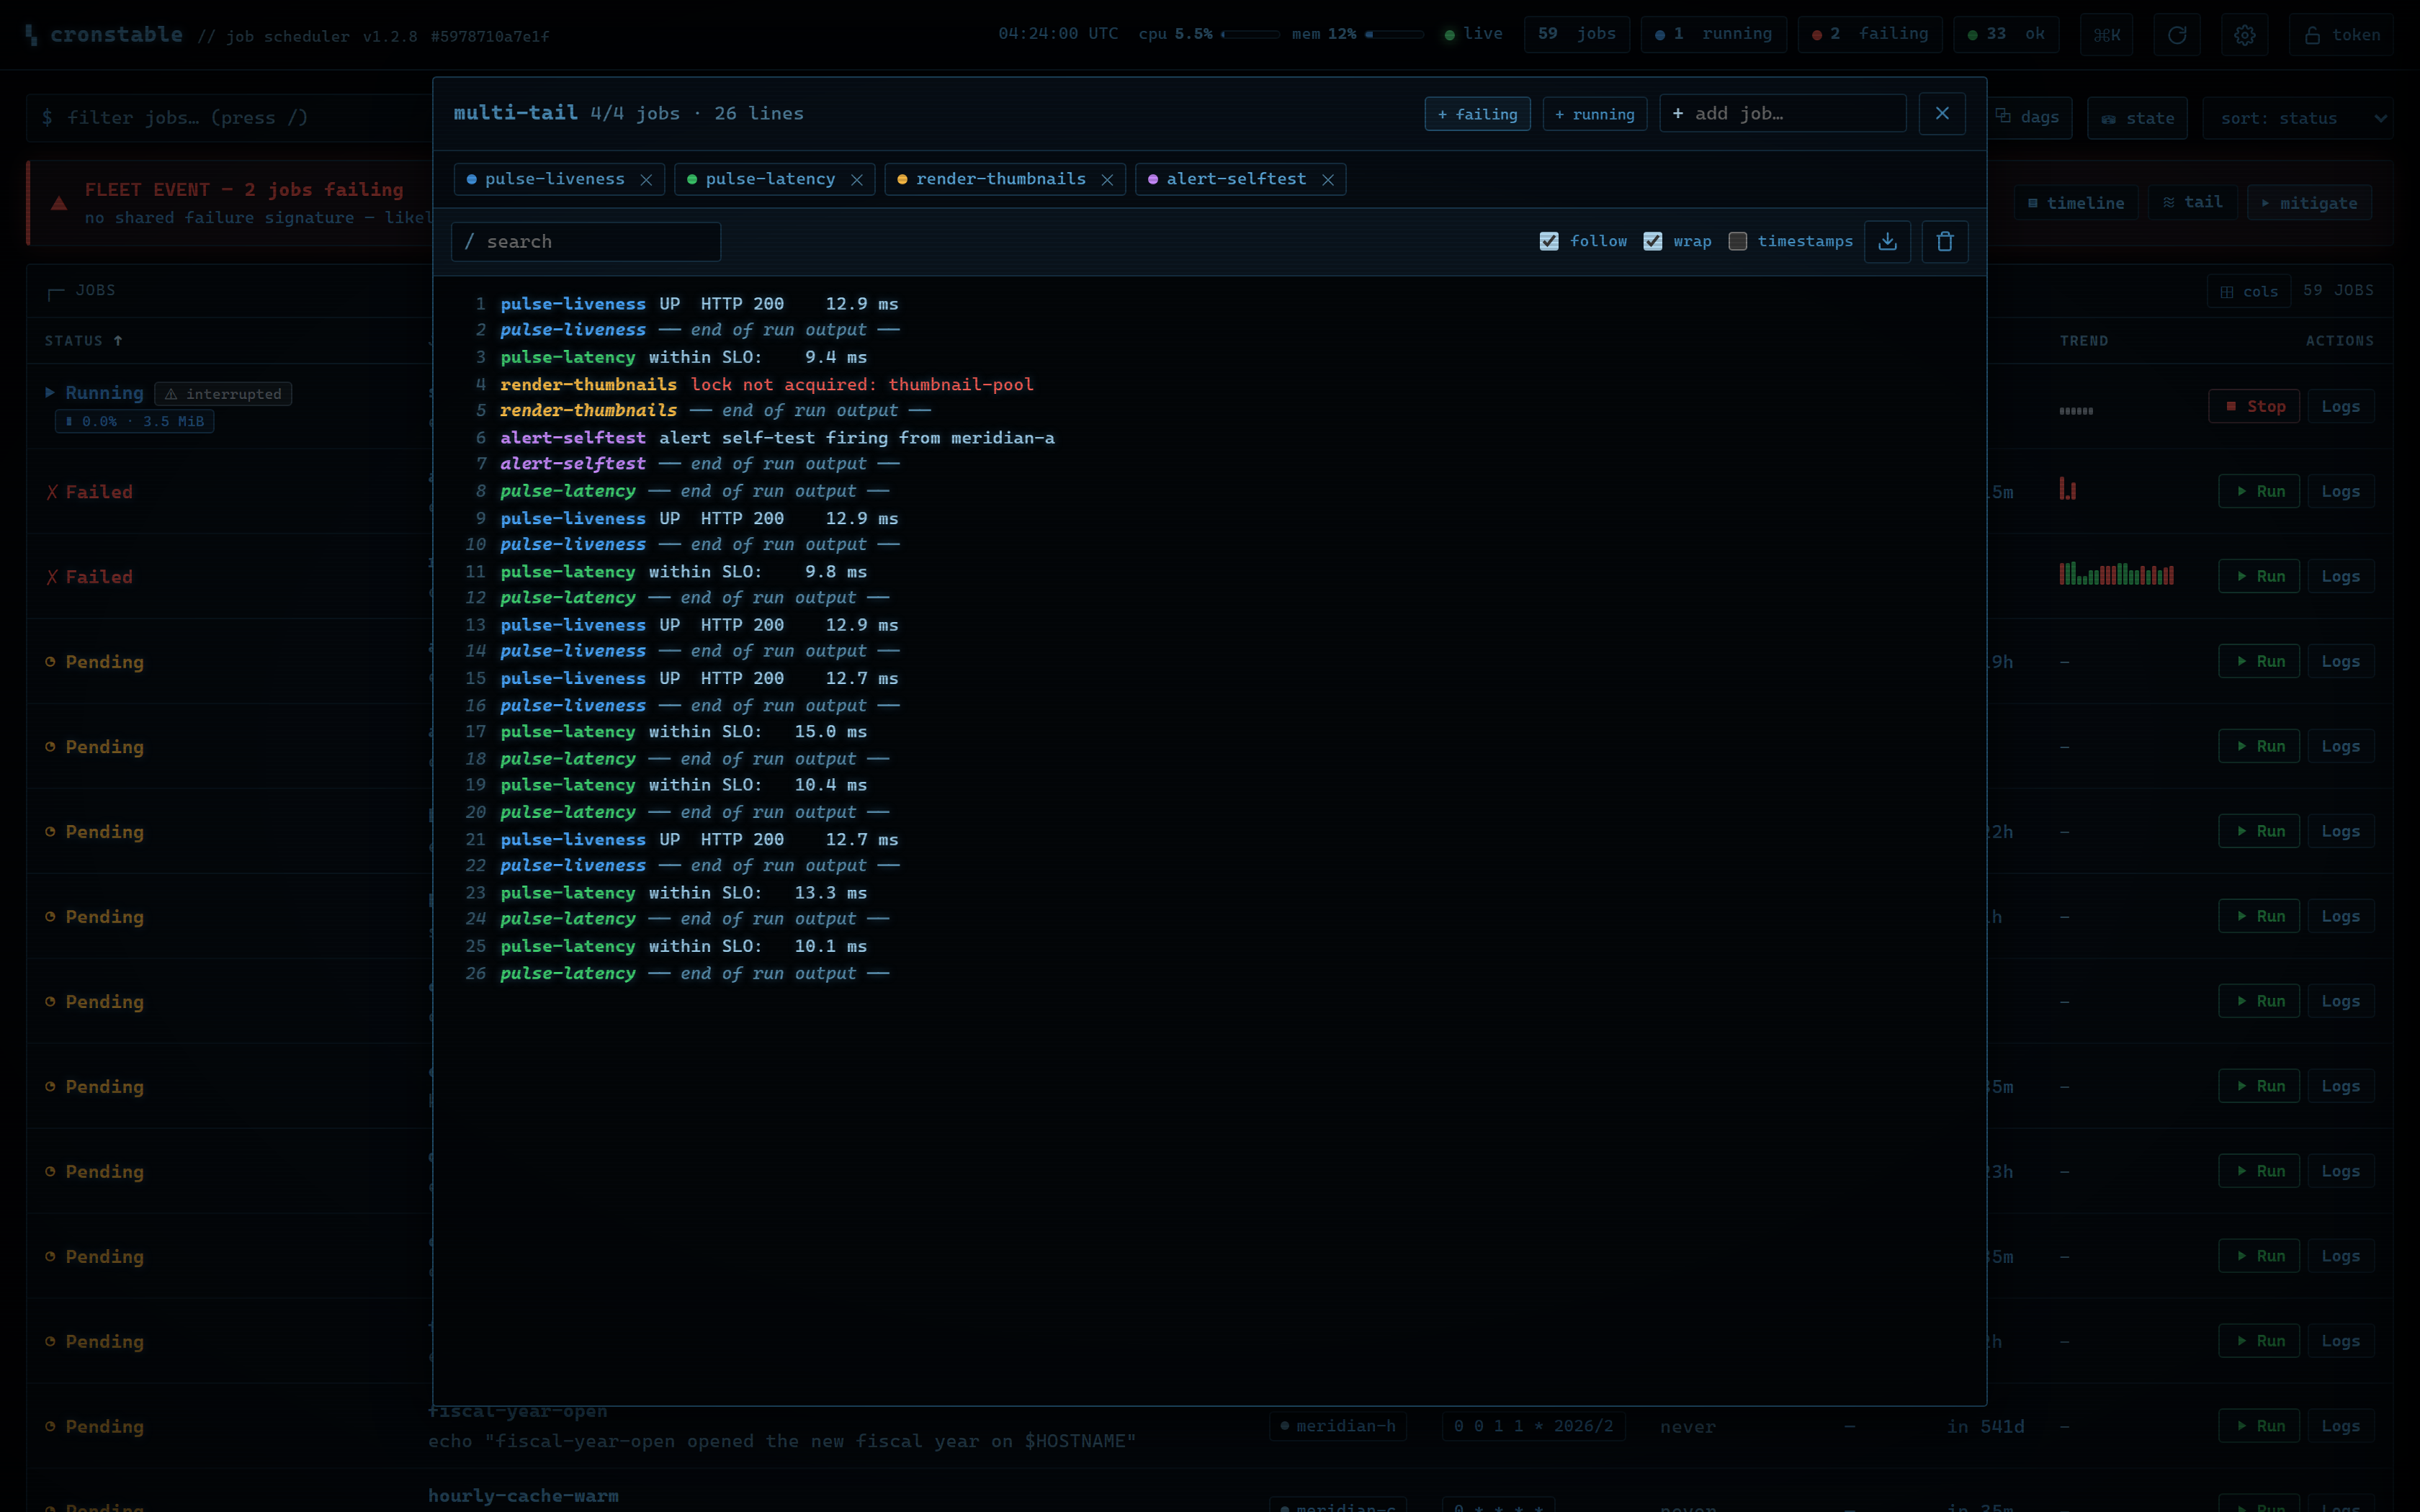Add running jobs to multi-tail
Screen dimensions: 2420x1512
click(1595, 114)
